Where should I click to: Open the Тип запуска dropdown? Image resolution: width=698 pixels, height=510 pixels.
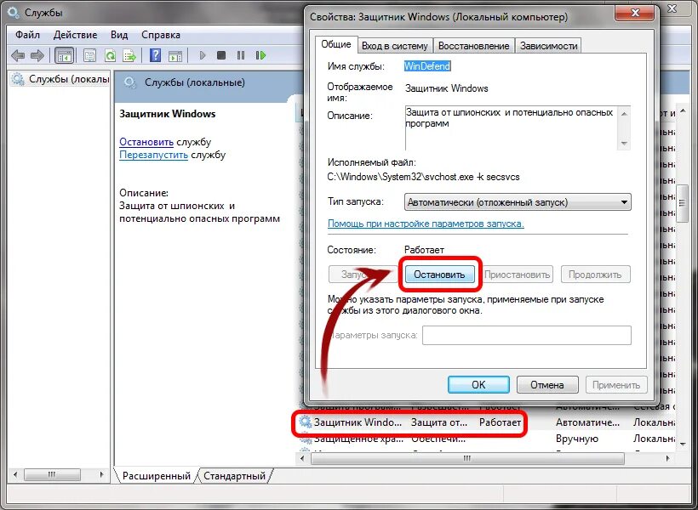(518, 202)
